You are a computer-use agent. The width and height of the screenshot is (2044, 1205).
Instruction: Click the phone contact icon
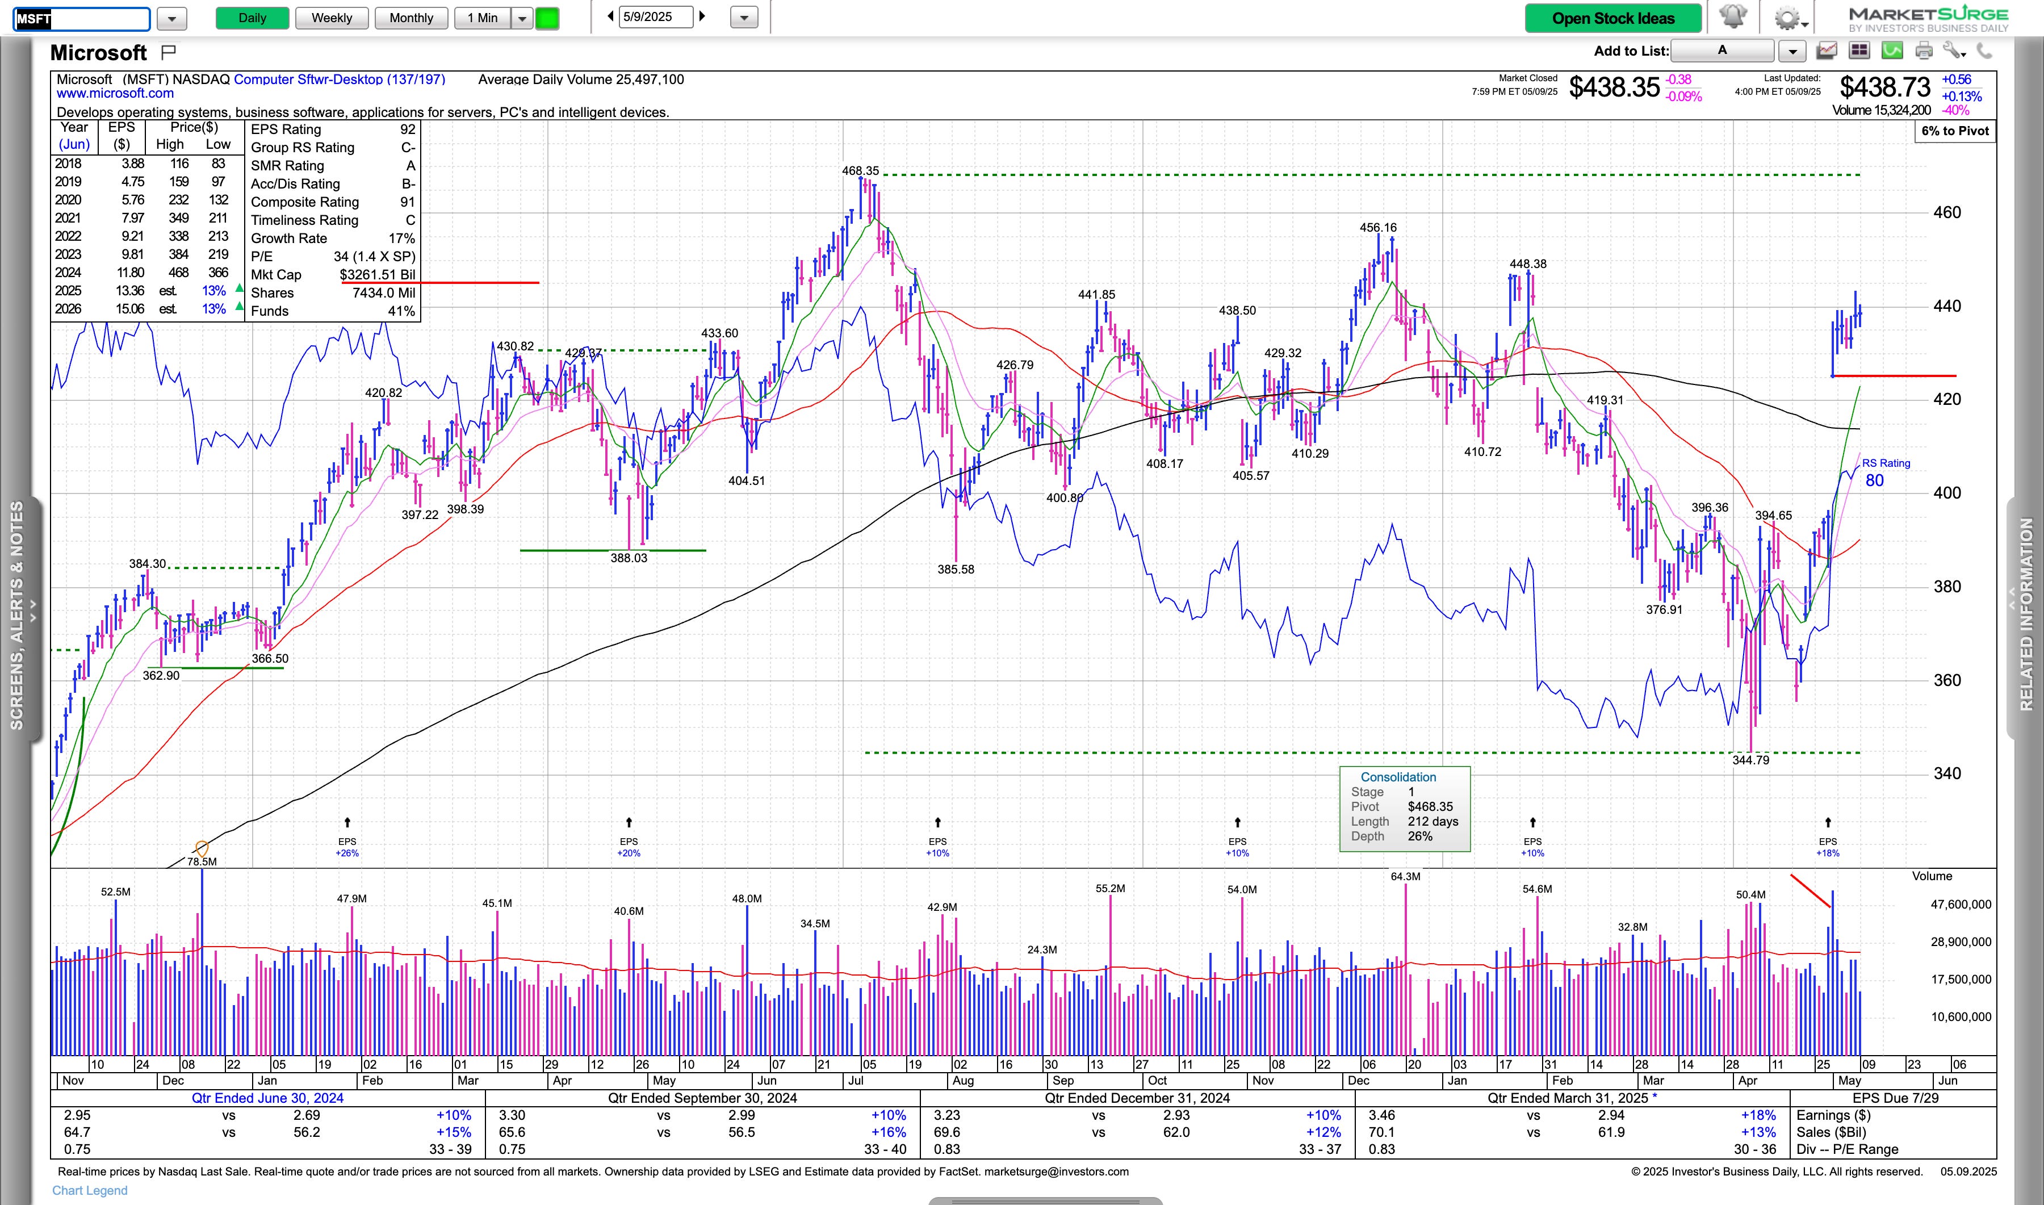pyautogui.click(x=1984, y=51)
